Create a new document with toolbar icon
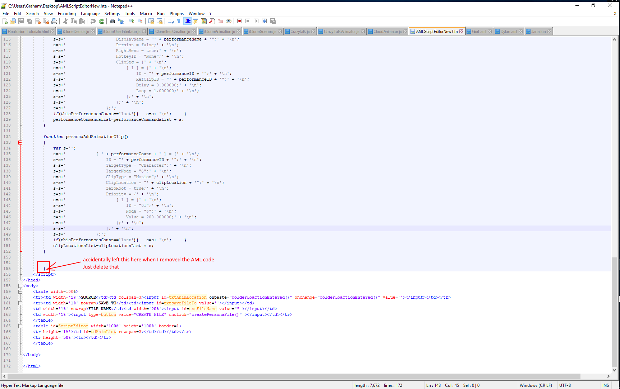 (x=5, y=22)
